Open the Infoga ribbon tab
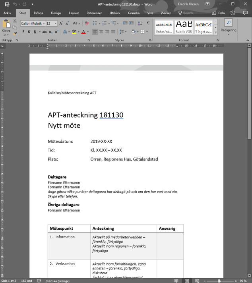Viewport: 252px width, 283px height. pyautogui.click(x=39, y=13)
